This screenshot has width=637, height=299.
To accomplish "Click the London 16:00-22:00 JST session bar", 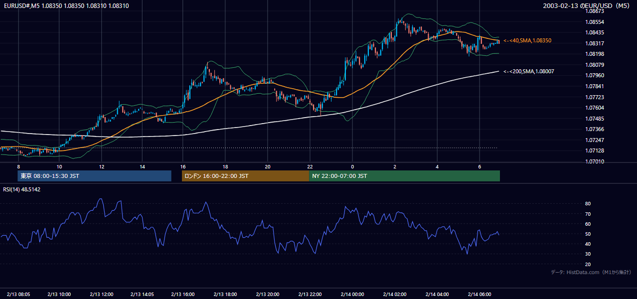I will [x=245, y=176].
